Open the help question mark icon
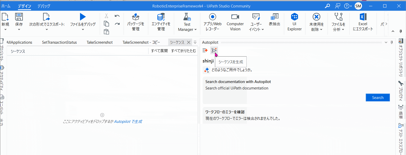 pos(346,6)
